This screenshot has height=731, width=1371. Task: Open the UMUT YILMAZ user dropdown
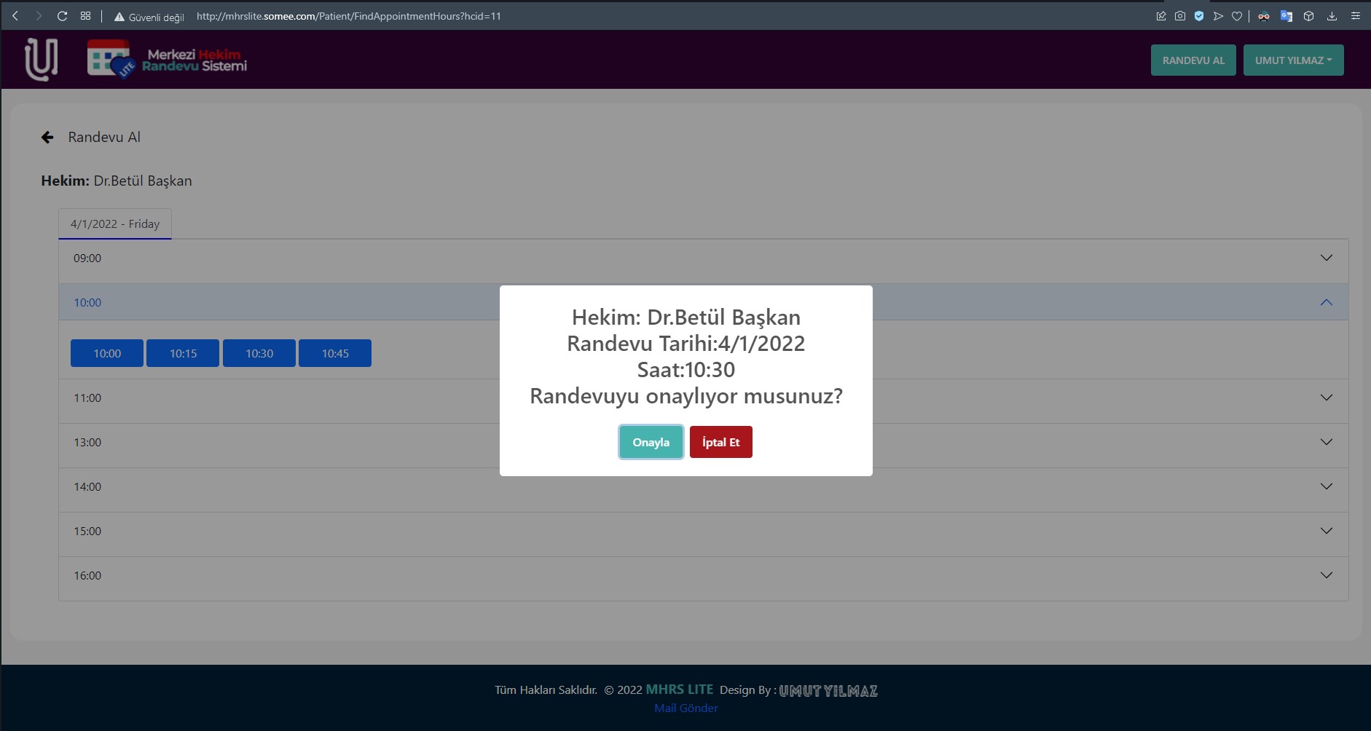1293,60
